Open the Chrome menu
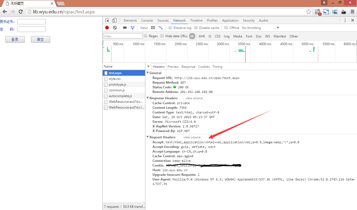 (352, 12)
